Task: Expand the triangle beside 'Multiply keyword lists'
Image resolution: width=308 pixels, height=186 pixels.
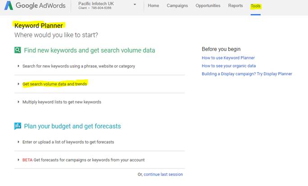Action: pos(18,102)
